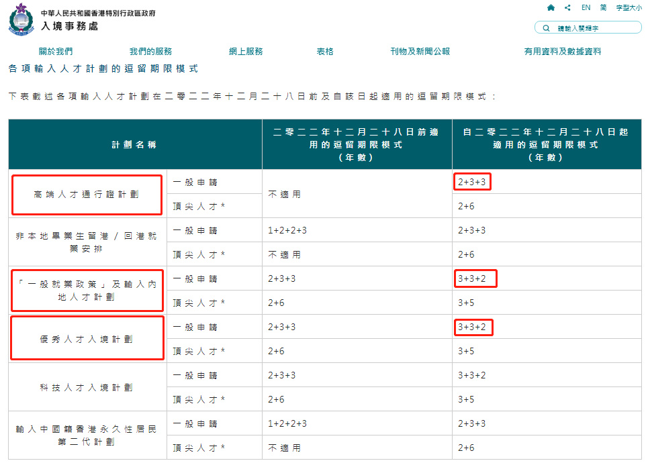
Task: Open the 刊物及新聞公報 menu
Action: [420, 51]
